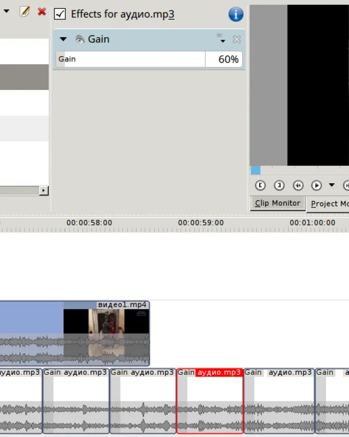Set zone start in clip monitor

point(260,185)
